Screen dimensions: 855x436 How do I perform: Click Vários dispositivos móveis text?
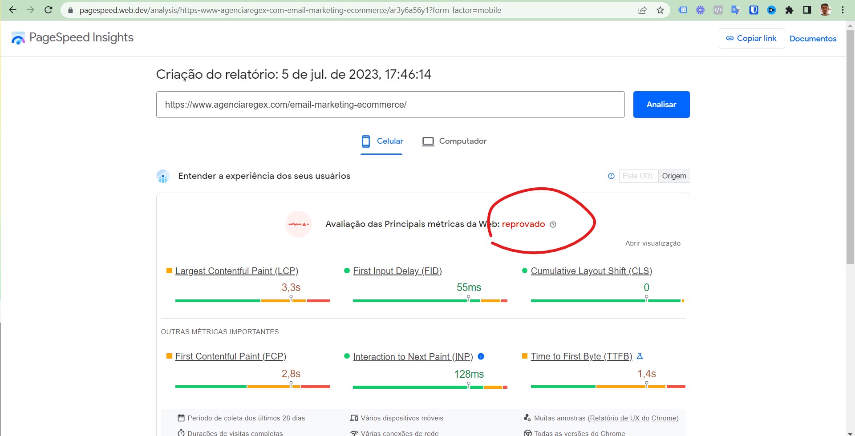click(x=402, y=418)
